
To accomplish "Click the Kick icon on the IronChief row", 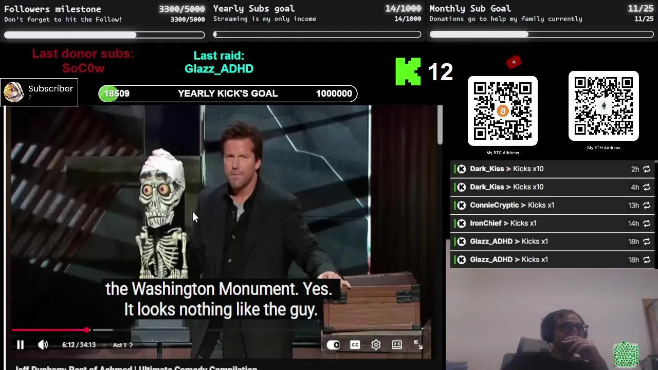I will tap(462, 223).
